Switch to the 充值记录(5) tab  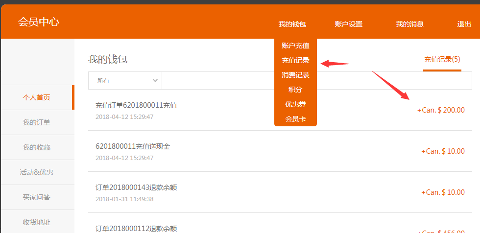coord(442,60)
